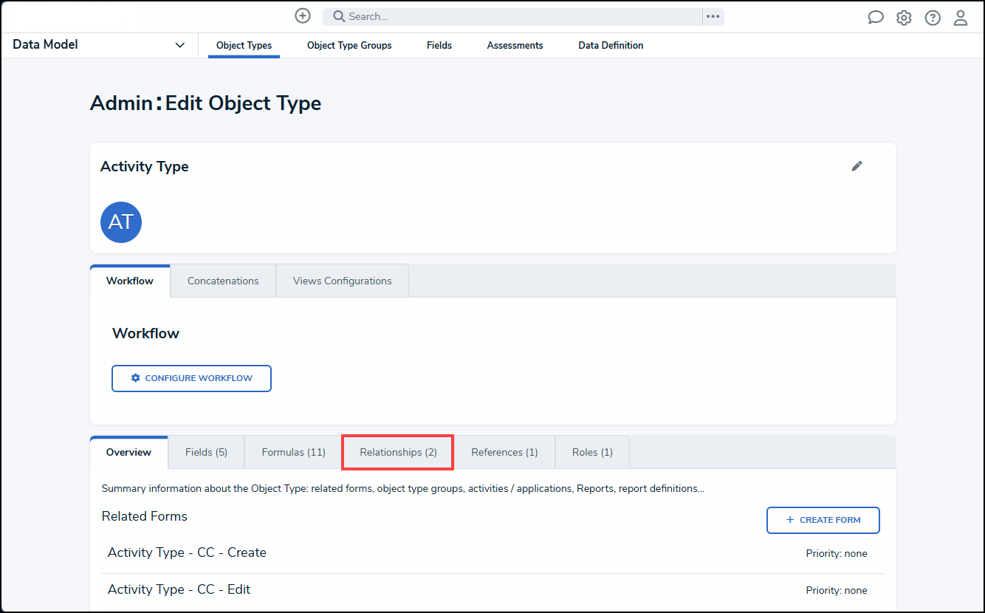
Task: Click the plus quick-create icon
Action: pyautogui.click(x=303, y=16)
